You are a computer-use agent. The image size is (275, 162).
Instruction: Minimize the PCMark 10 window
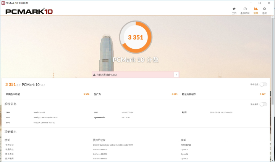point(251,3)
